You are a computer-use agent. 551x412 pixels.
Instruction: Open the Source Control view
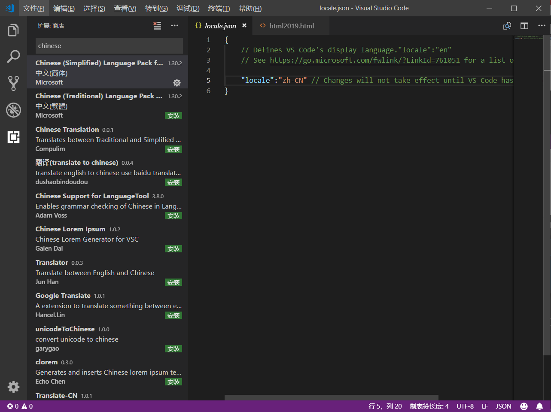point(13,83)
